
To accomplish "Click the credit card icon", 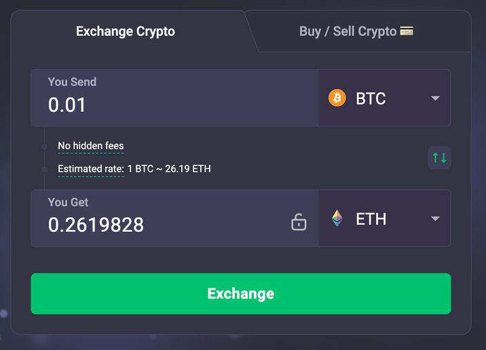I will 407,31.
